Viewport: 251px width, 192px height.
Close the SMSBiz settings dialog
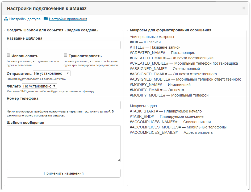tap(244, 8)
